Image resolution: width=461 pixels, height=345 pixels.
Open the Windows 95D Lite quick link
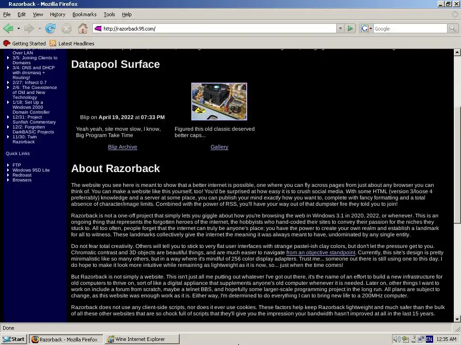(x=31, y=170)
